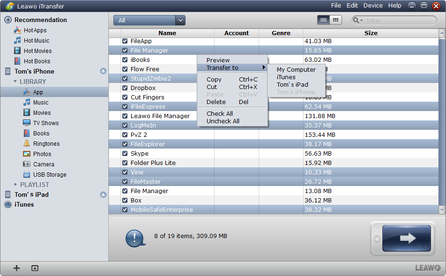The height and width of the screenshot is (276, 446).
Task: Click the Tom's iPad device icon
Action: tap(7, 194)
